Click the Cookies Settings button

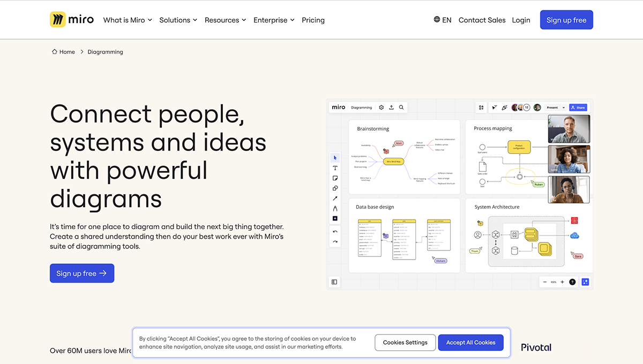(x=405, y=343)
